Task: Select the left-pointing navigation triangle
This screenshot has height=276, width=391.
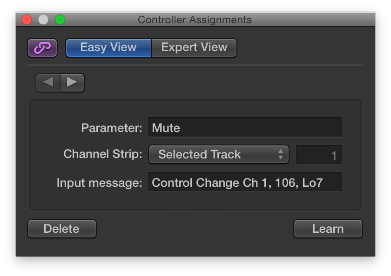Action: coord(48,82)
